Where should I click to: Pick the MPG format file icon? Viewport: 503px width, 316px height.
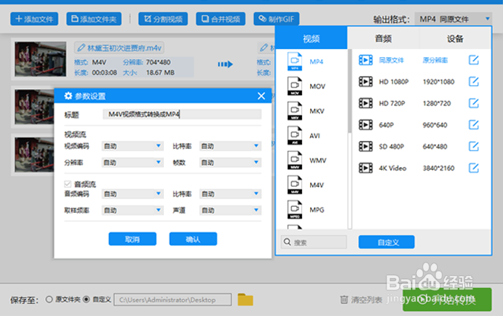point(295,209)
